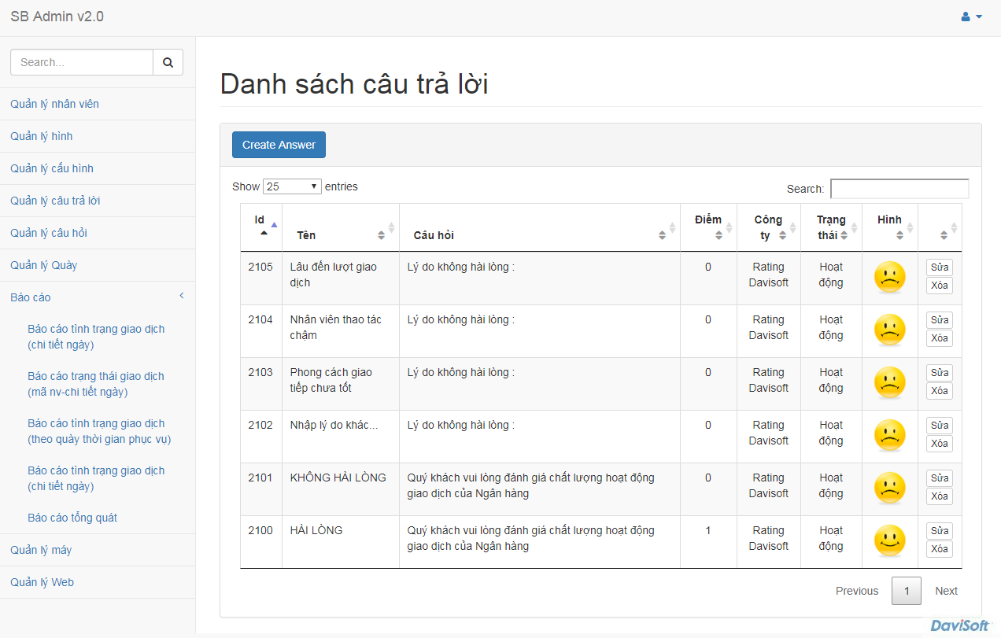Viewport: 1001px width, 638px height.
Task: Click the Create Answer button
Action: pos(279,145)
